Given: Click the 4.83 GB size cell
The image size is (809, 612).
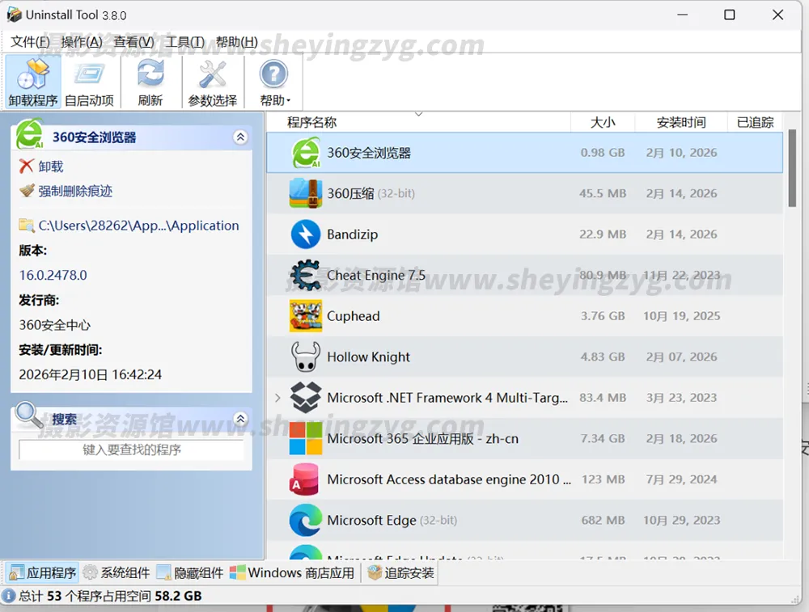Looking at the screenshot, I should point(603,357).
